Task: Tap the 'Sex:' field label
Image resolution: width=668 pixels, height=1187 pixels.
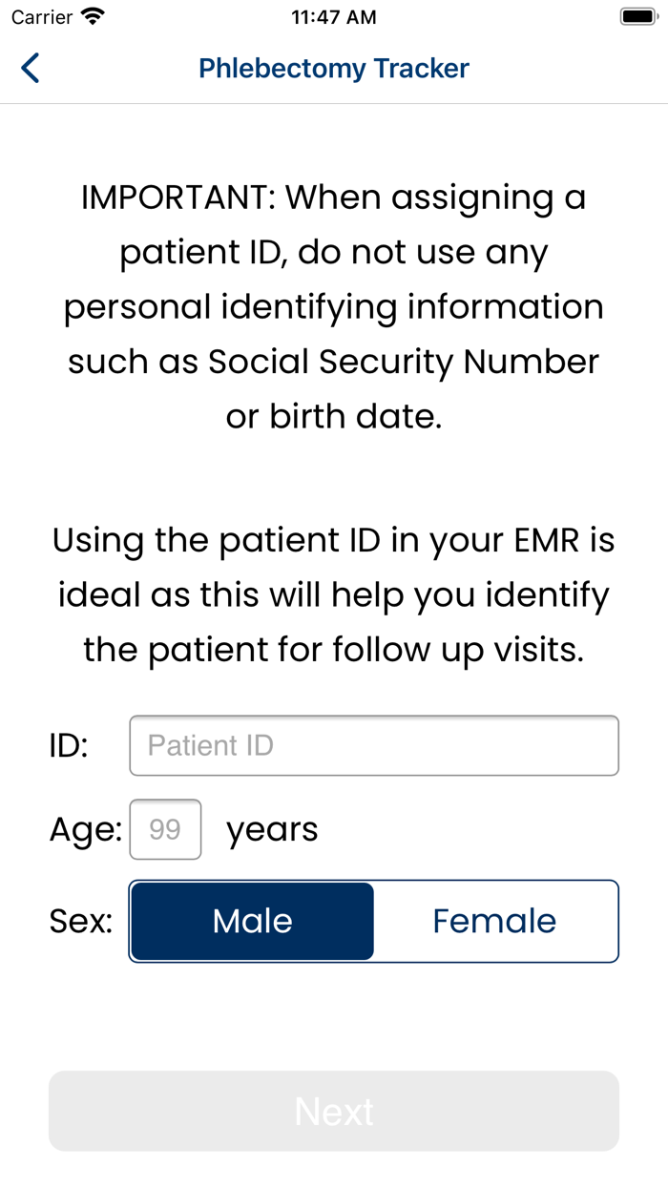Action: 81,922
